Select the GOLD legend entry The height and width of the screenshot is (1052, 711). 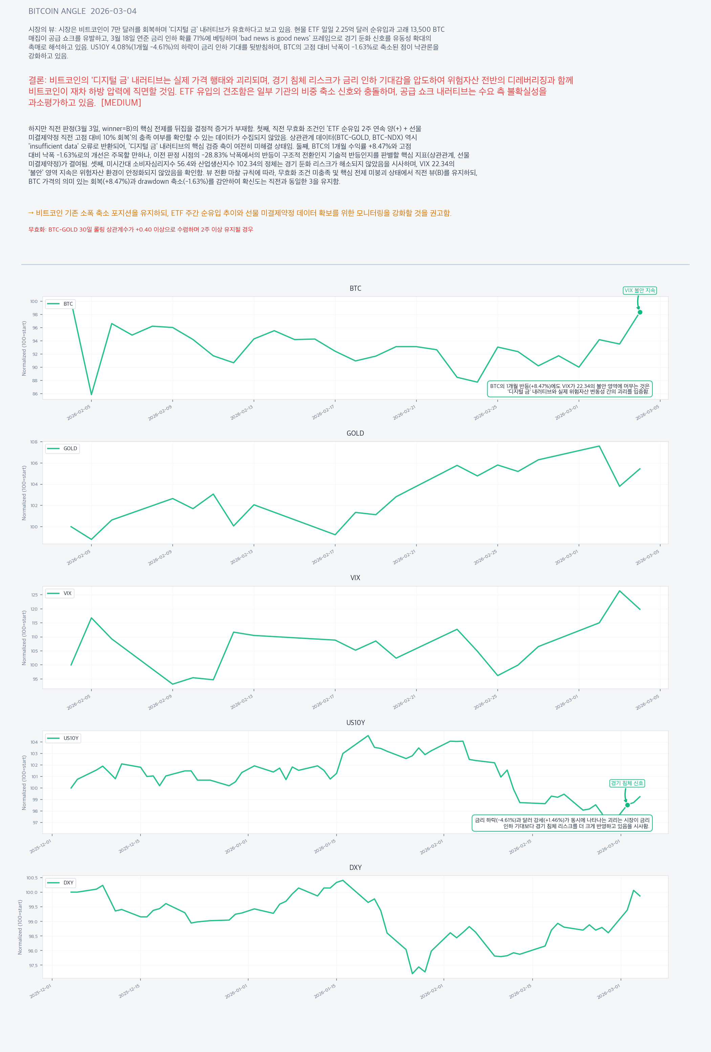coord(63,448)
